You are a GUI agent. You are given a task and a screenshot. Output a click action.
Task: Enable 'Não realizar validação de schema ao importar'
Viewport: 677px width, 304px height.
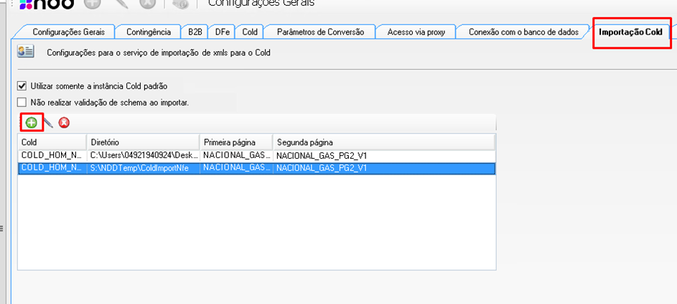(22, 102)
